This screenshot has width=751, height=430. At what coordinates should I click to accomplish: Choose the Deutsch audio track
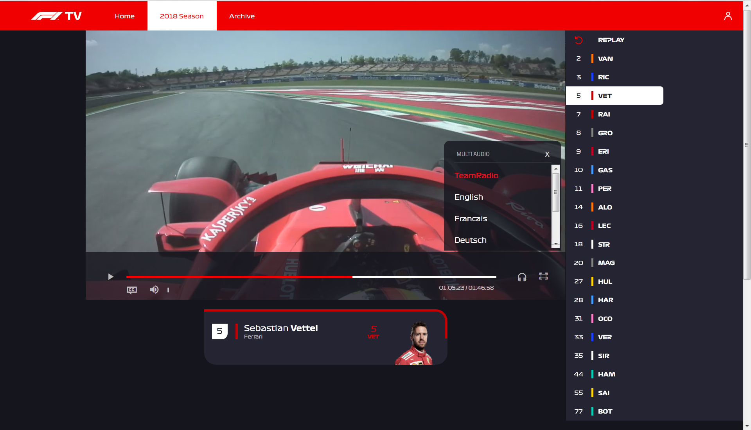tap(471, 240)
